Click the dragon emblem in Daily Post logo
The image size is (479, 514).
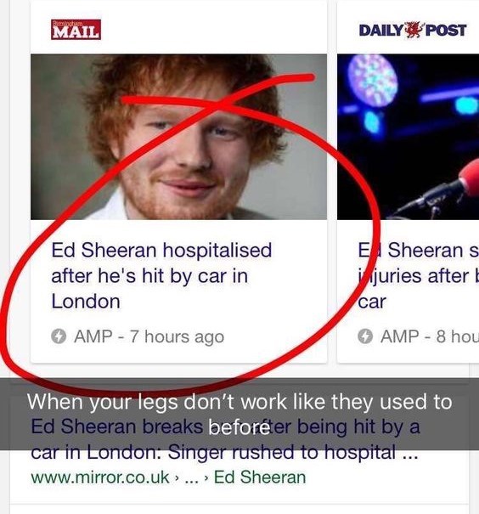pos(414,30)
